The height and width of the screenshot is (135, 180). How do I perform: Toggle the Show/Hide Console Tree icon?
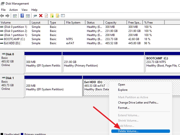(15, 16)
